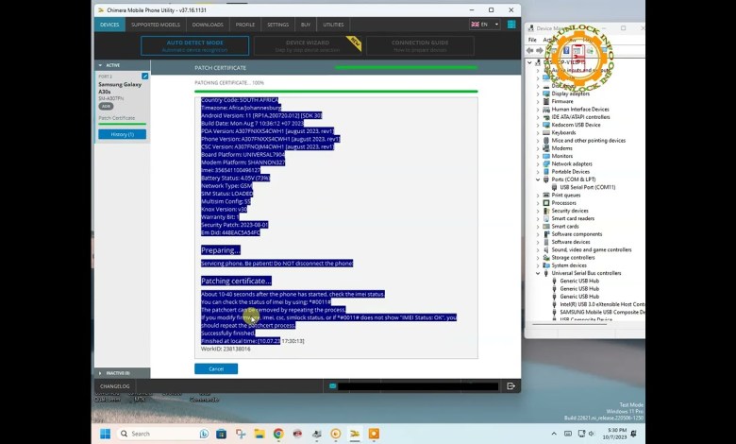The height and width of the screenshot is (444, 736).
Task: Collapse Universal Serial Bus controllers node
Action: click(x=538, y=273)
